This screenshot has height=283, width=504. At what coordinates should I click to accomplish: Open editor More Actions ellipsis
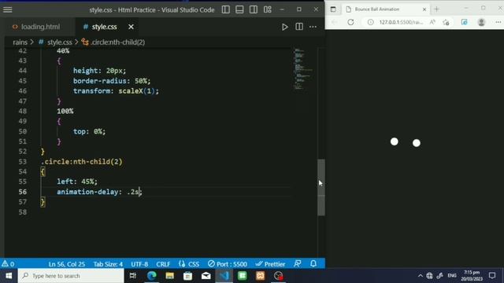tap(313, 27)
